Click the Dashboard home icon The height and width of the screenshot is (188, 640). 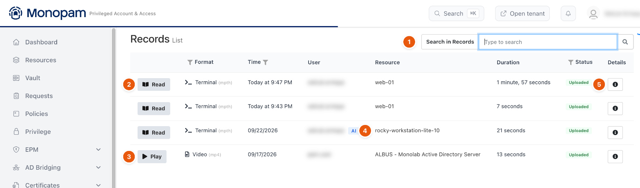16,42
